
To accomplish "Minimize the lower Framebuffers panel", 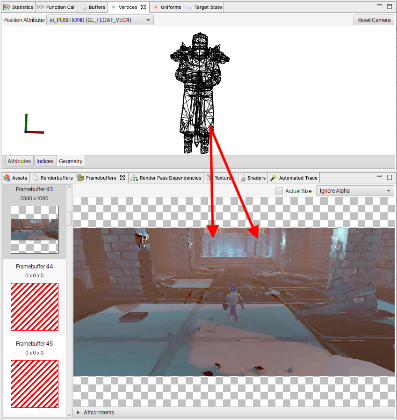I will 379,176.
